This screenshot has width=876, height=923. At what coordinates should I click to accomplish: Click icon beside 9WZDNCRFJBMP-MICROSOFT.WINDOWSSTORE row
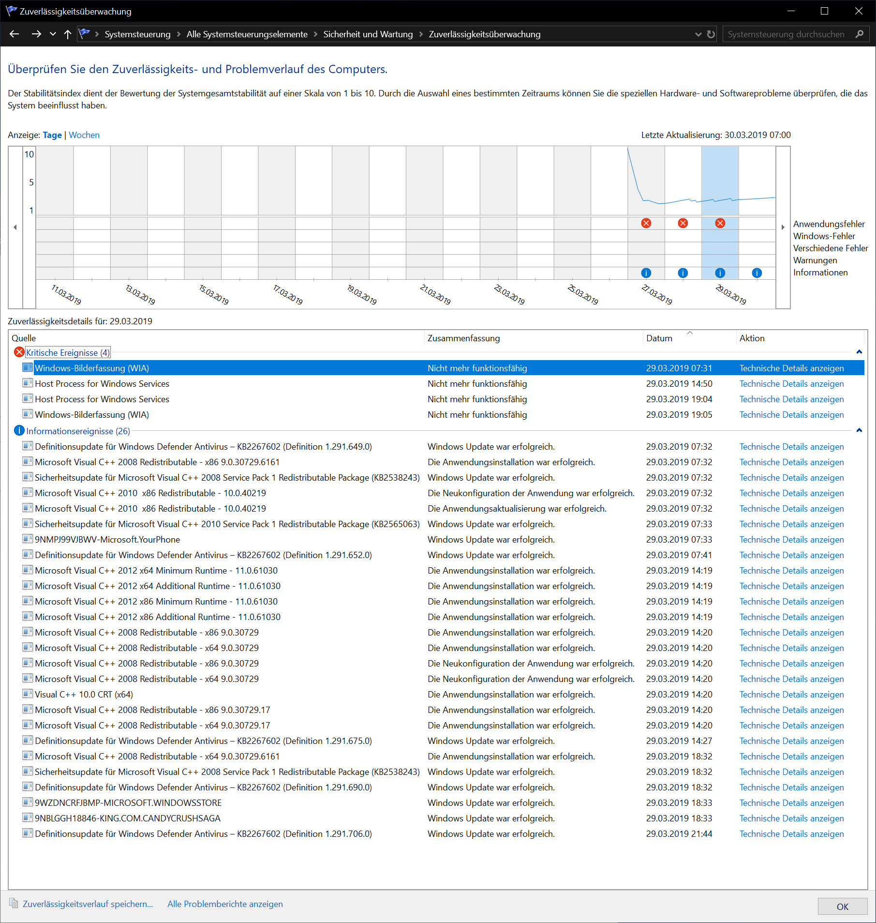(x=28, y=802)
